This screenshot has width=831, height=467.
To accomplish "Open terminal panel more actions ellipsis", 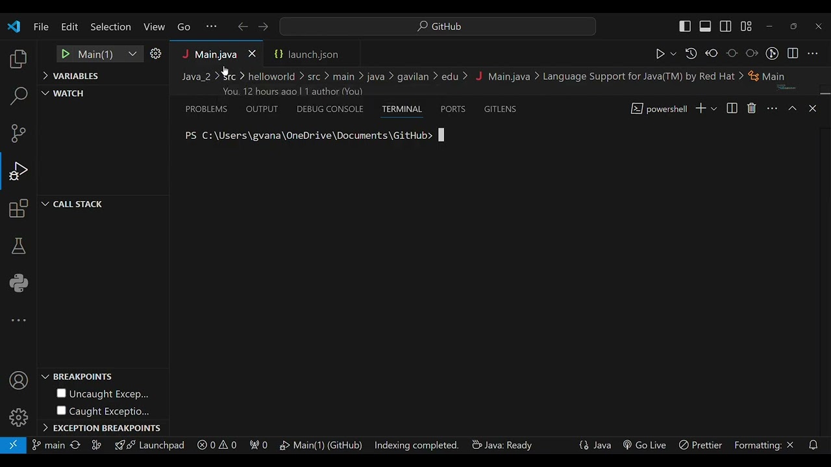I will pos(772,109).
